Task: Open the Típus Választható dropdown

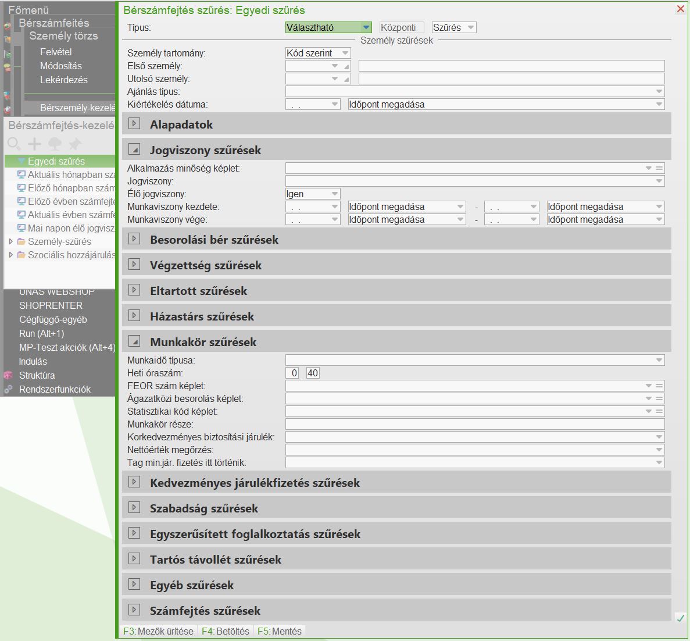Action: click(x=365, y=27)
